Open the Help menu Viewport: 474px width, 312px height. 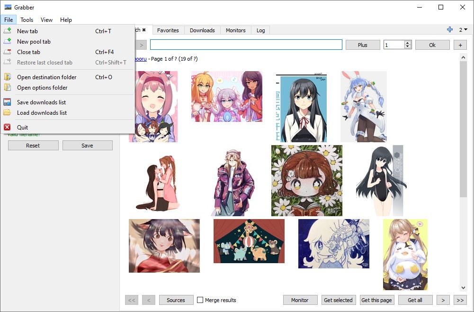coord(66,19)
